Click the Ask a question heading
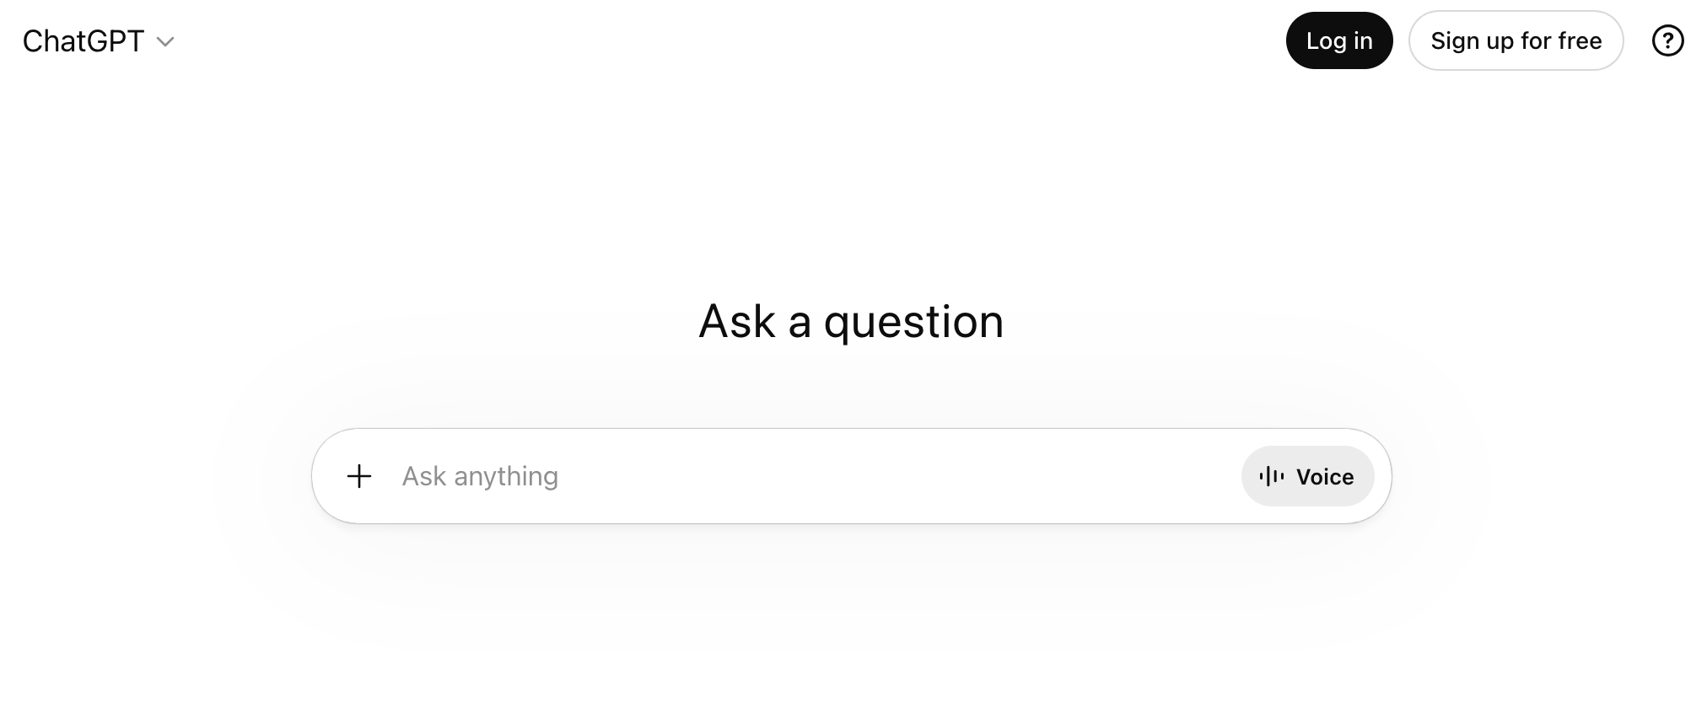 [x=851, y=321]
